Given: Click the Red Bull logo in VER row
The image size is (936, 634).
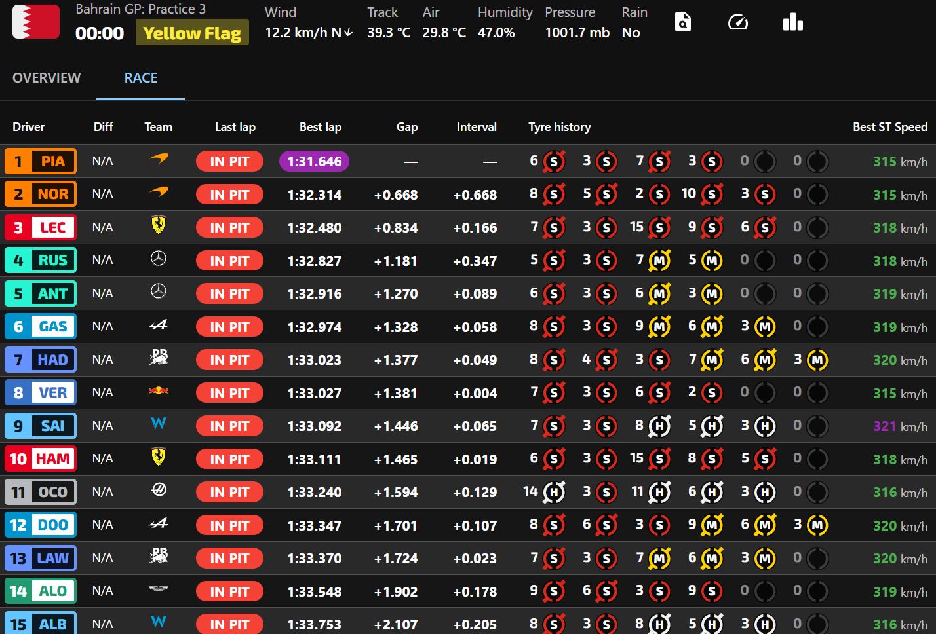Looking at the screenshot, I should 159,391.
